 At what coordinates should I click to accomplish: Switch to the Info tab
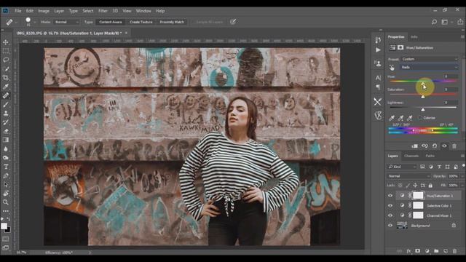coord(414,37)
